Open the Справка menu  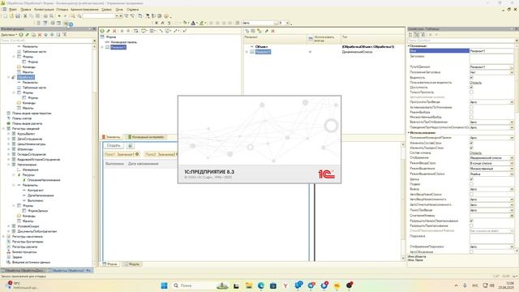point(133,9)
